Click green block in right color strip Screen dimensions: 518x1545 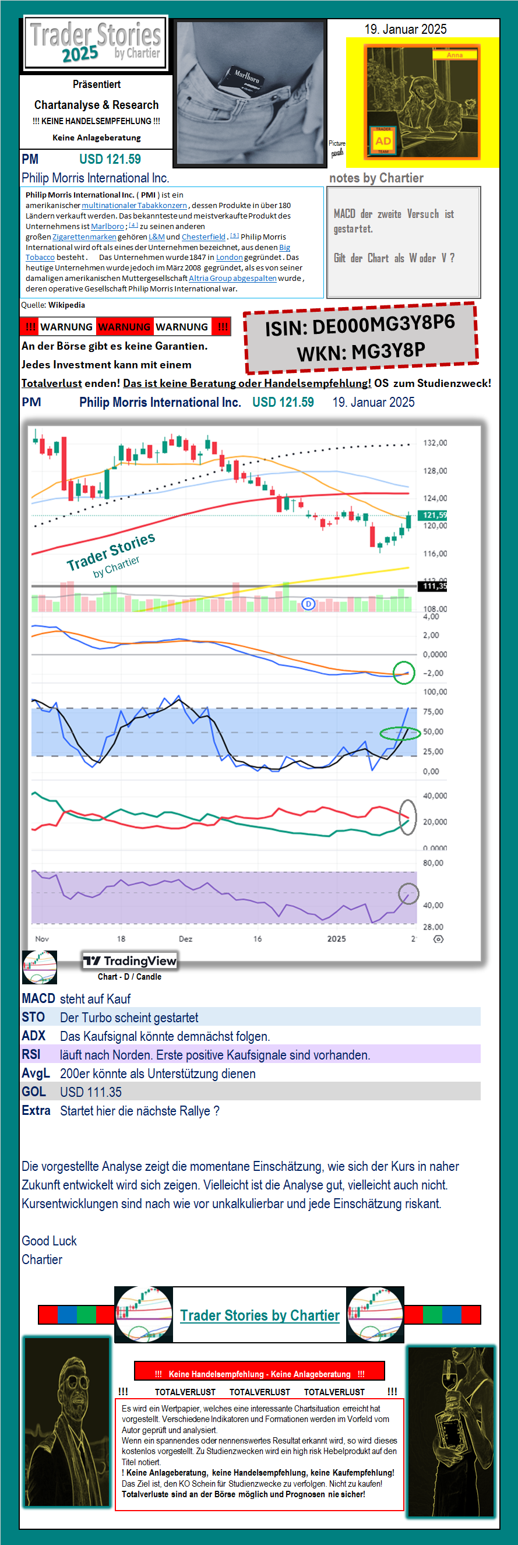pos(432,1314)
